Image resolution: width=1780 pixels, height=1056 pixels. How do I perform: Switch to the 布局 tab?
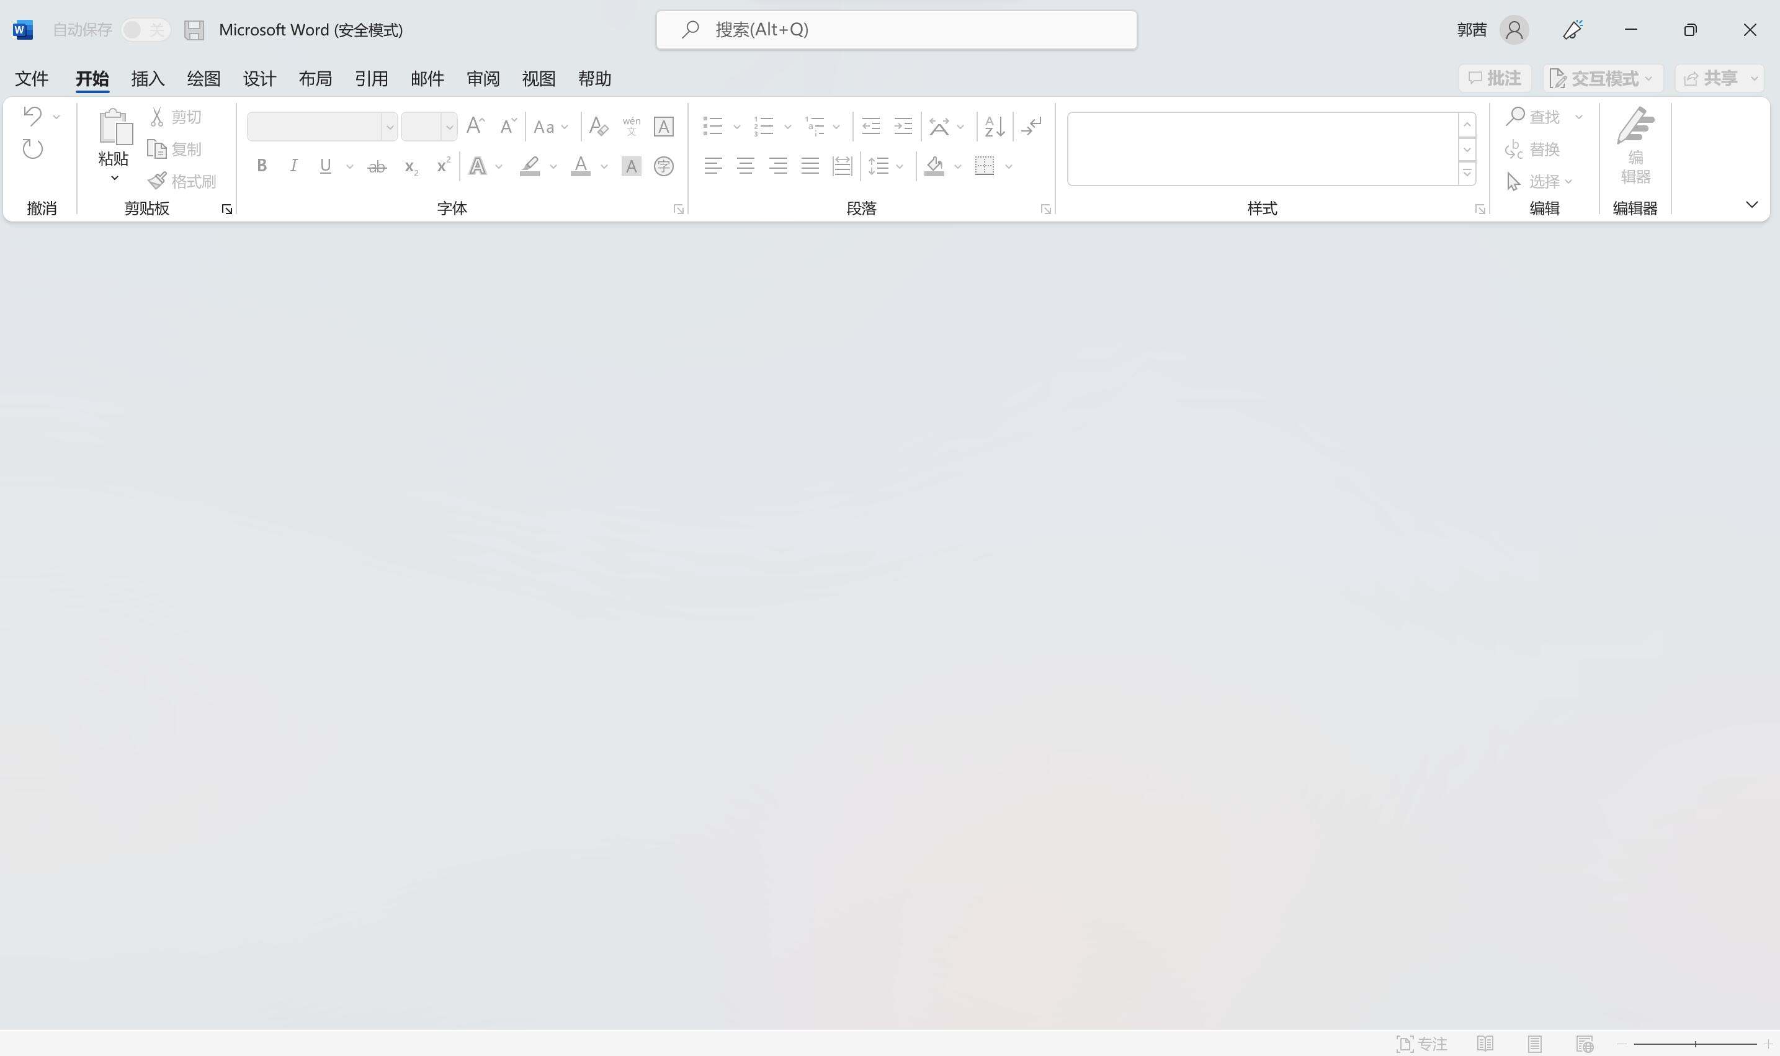pyautogui.click(x=315, y=79)
